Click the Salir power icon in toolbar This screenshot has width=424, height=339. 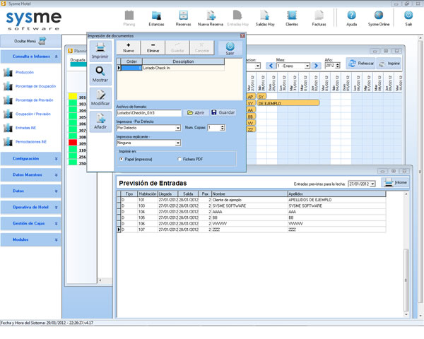pyautogui.click(x=408, y=18)
